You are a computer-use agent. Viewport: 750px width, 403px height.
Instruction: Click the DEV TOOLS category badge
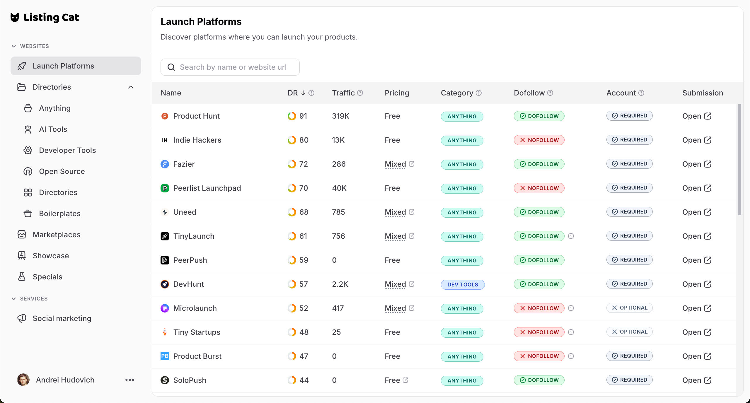click(x=463, y=285)
